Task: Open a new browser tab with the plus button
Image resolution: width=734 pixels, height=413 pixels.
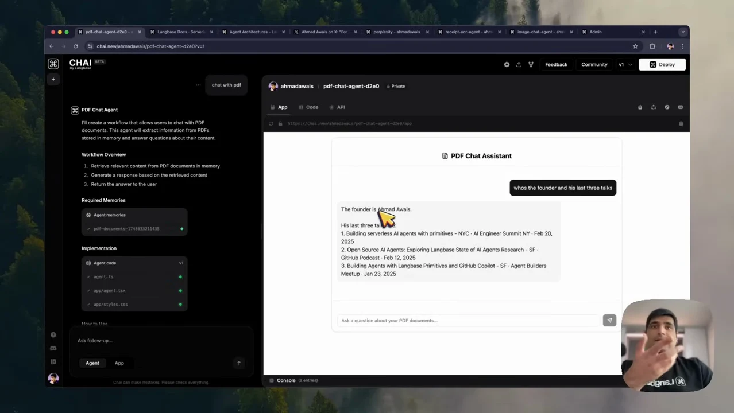Action: pyautogui.click(x=655, y=32)
